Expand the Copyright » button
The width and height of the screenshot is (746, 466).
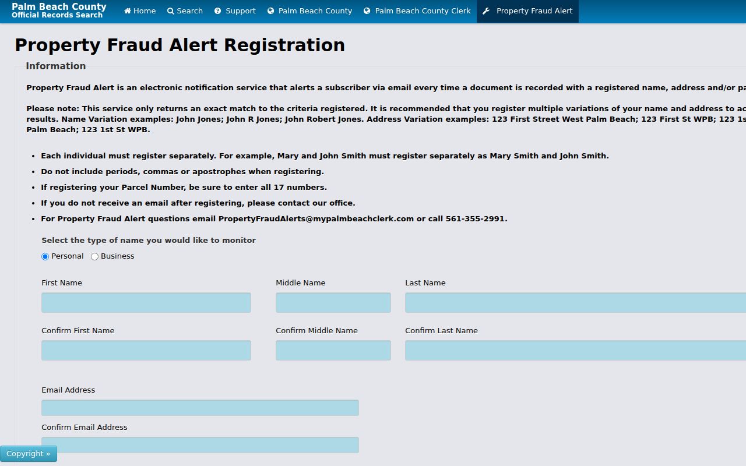click(29, 454)
